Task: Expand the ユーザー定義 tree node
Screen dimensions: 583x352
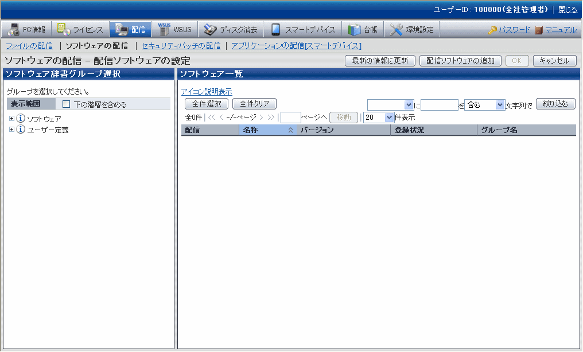Action: point(11,130)
